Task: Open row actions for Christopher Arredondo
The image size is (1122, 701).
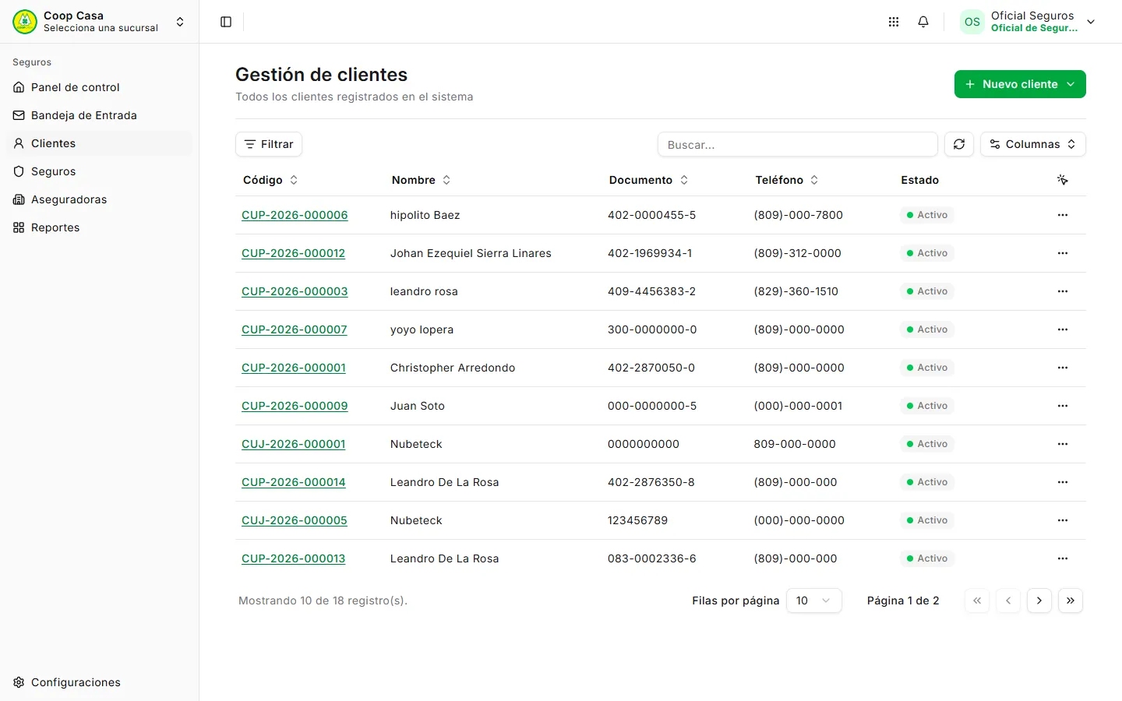Action: pyautogui.click(x=1063, y=368)
